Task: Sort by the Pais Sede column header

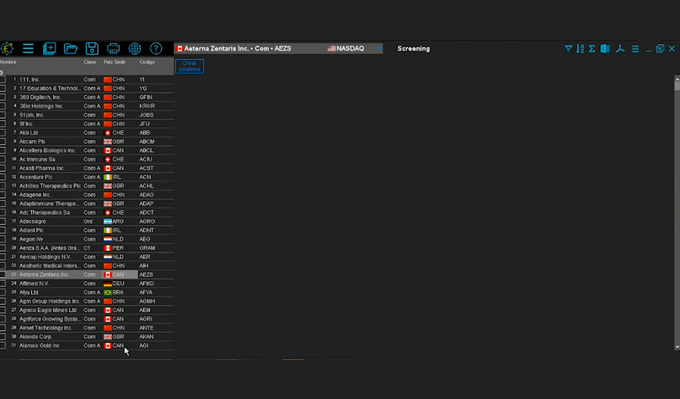Action: (115, 62)
